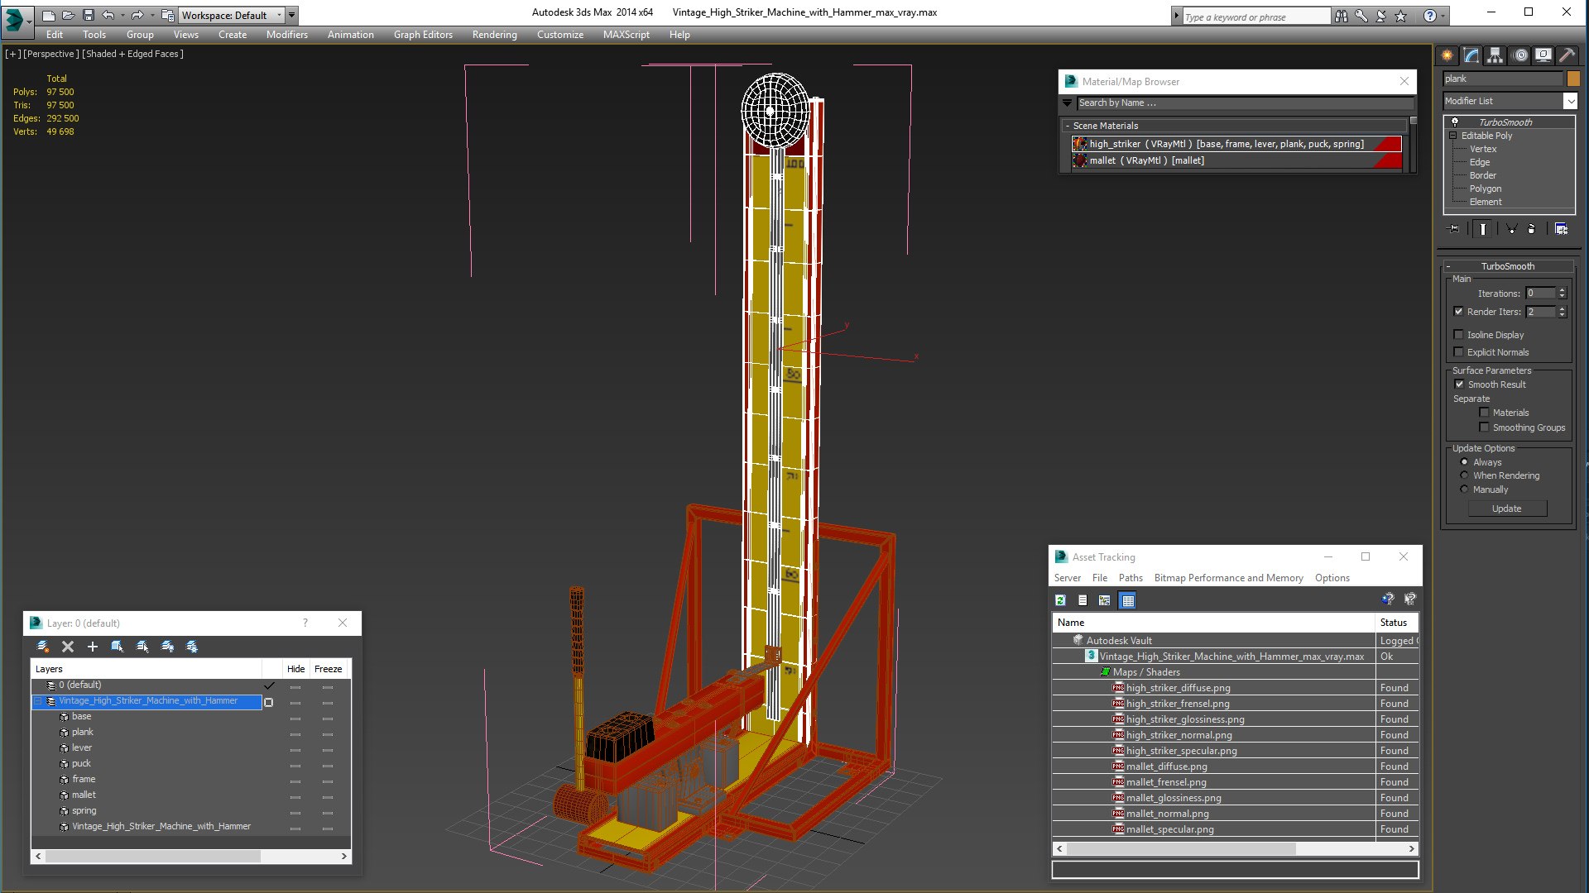Open the Rendering menu
The image size is (1589, 893).
pyautogui.click(x=494, y=35)
